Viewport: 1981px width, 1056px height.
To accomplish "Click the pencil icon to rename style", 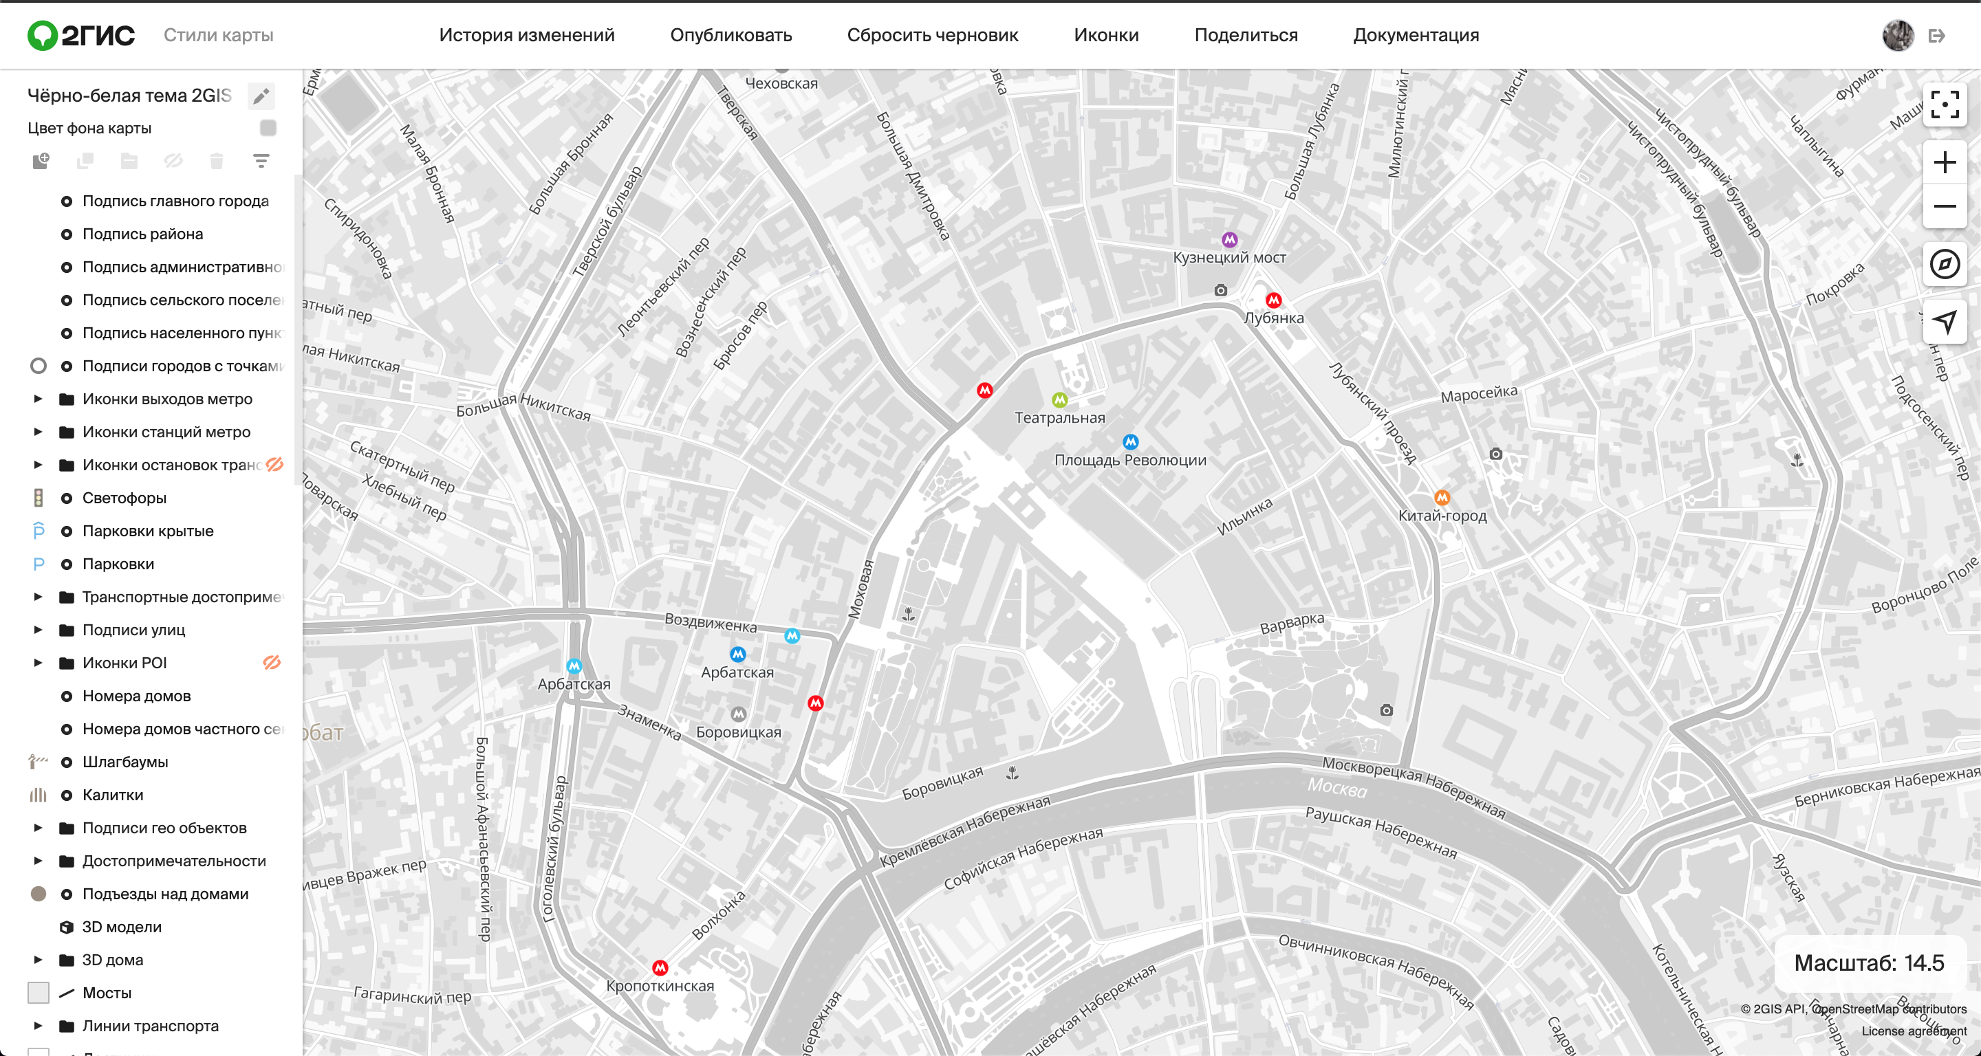I will [x=261, y=96].
